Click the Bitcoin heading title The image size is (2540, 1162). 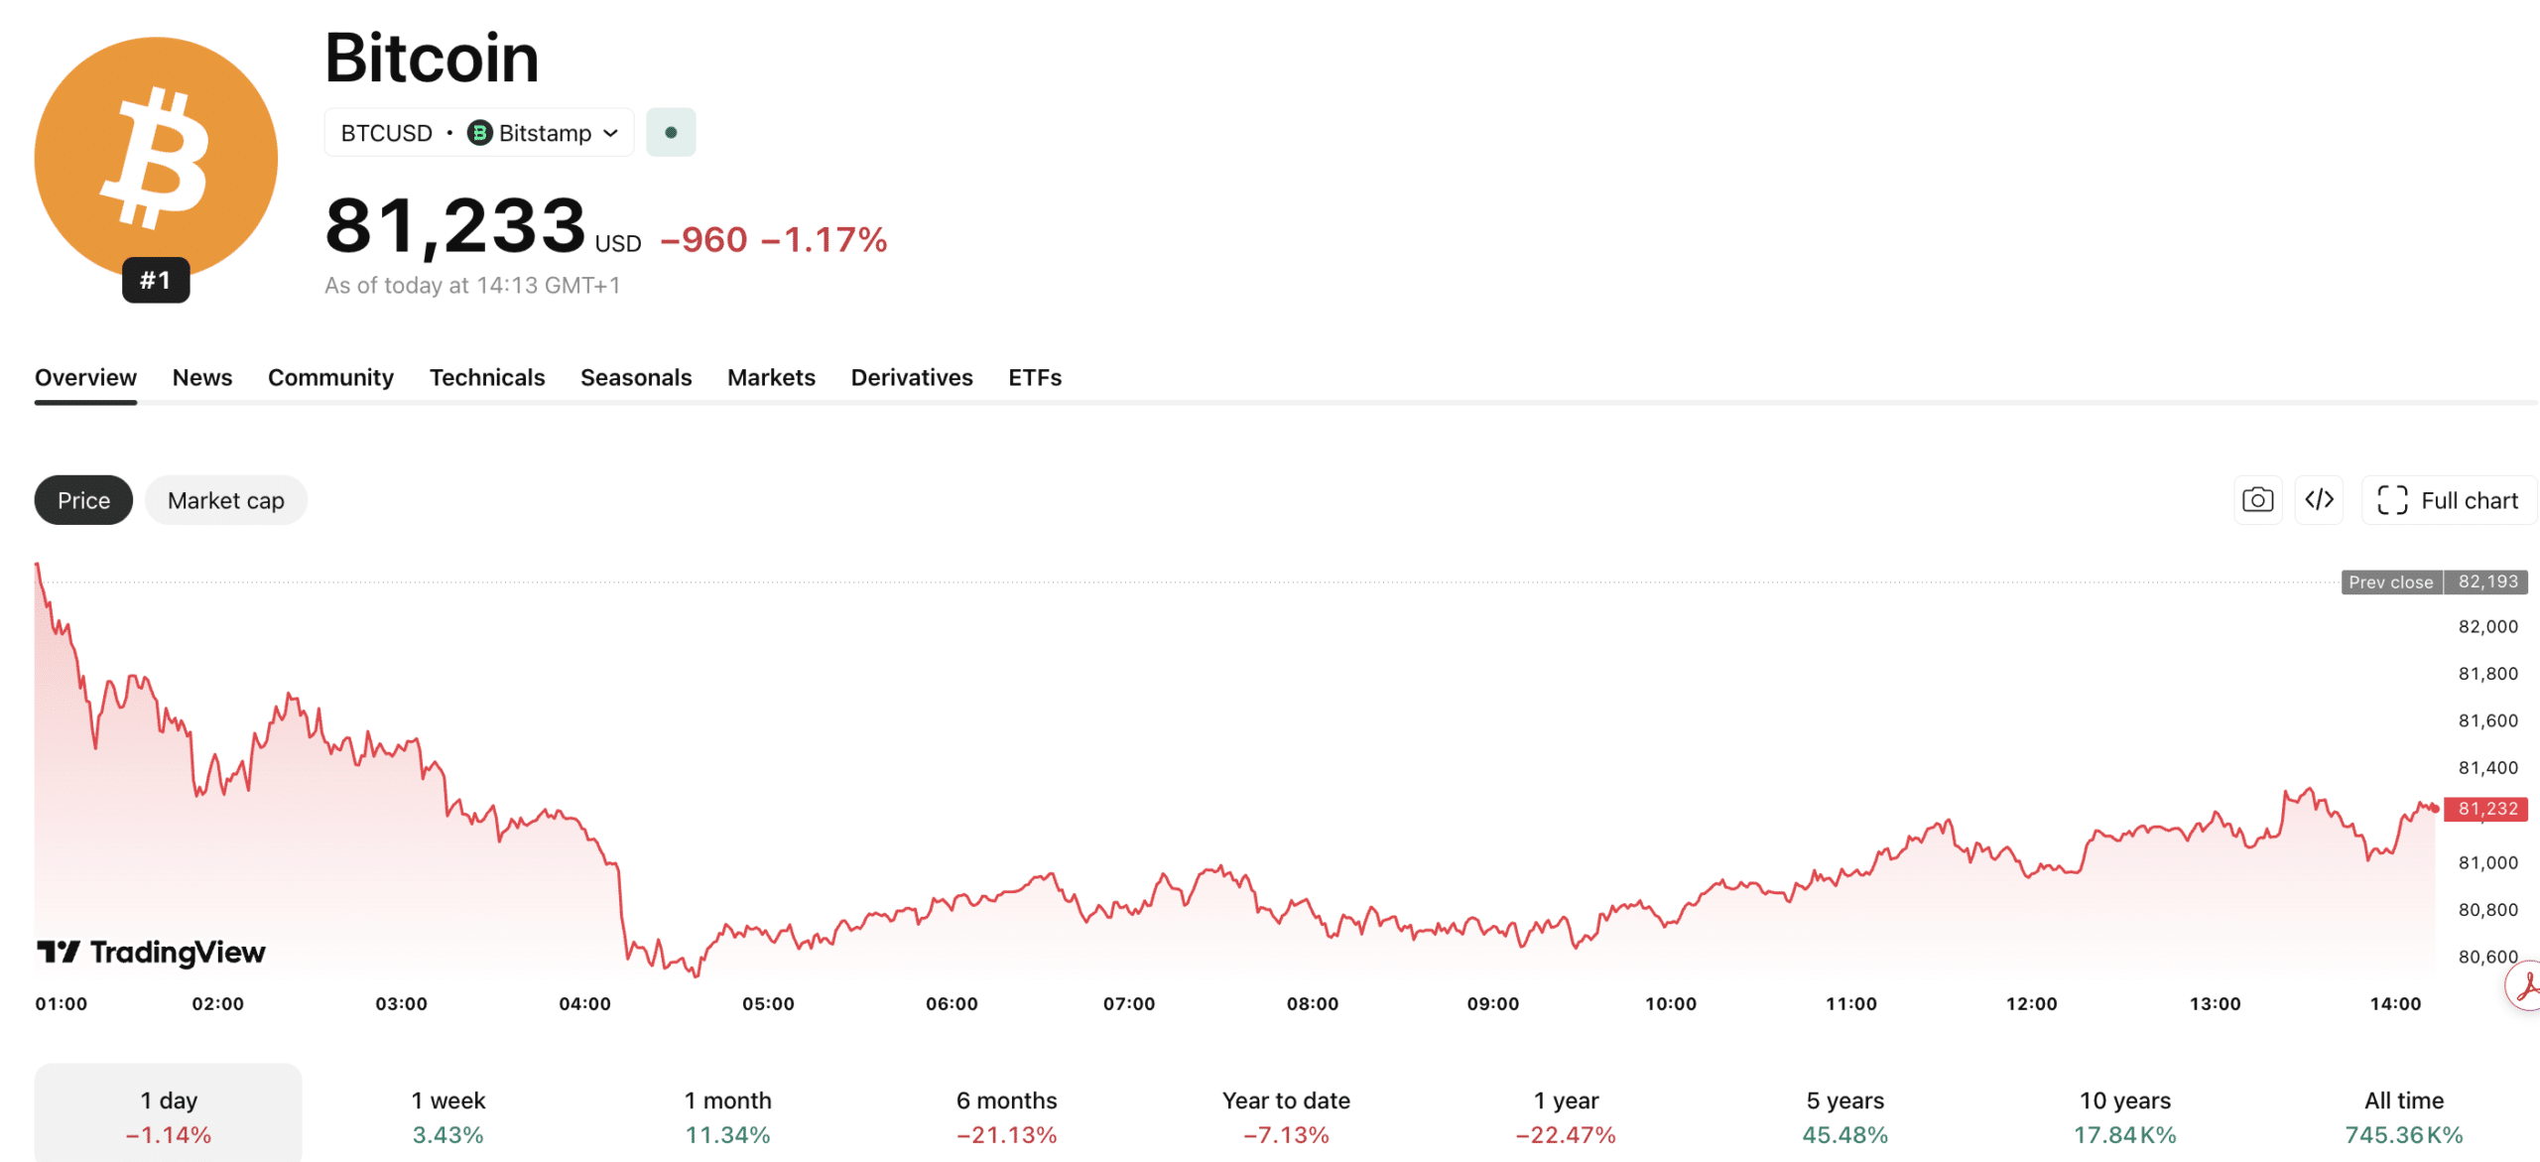click(432, 58)
